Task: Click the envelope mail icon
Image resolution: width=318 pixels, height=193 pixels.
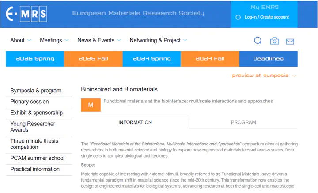Action: coord(290,41)
